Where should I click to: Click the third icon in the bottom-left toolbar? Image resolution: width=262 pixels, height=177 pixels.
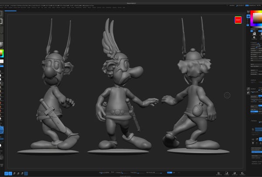click(x=14, y=174)
